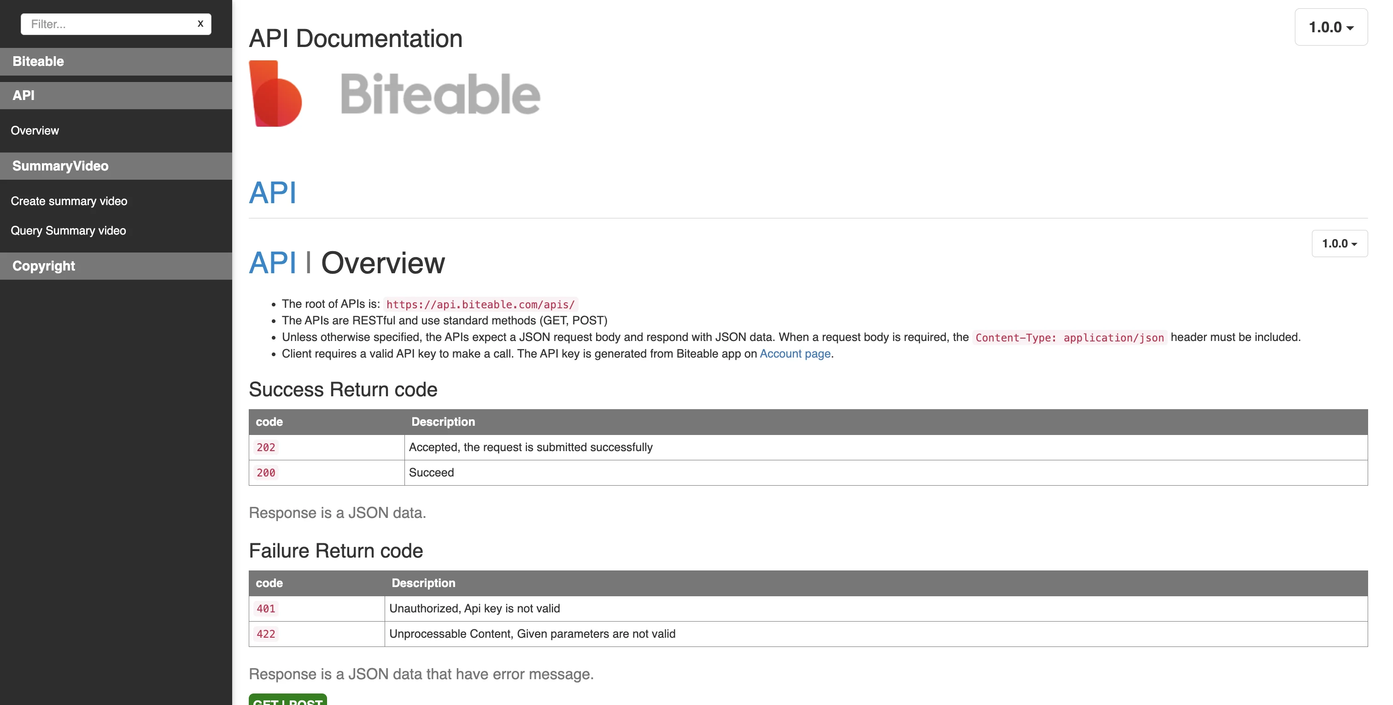Open the top-right 1.0.0 version dropdown

click(x=1331, y=27)
